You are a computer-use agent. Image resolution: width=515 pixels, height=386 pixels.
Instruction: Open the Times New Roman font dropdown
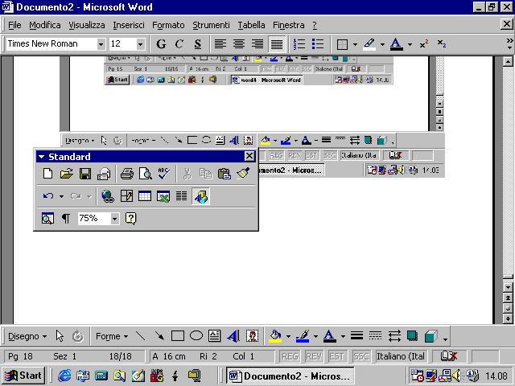point(101,44)
